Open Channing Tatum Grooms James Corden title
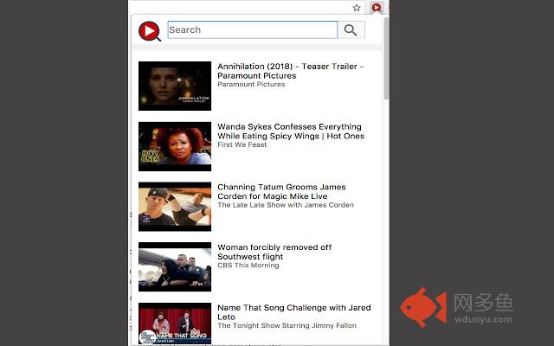This screenshot has width=554, height=346. [x=281, y=192]
